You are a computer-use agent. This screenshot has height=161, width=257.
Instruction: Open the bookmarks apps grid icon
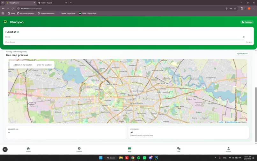[x=3, y=13]
